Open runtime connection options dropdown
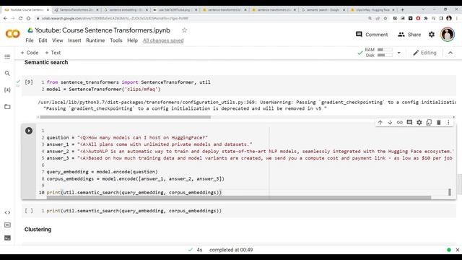462x260 pixels. (x=399, y=53)
